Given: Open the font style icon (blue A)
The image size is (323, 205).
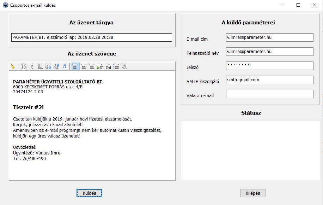Looking at the screenshot, I should coord(65,66).
